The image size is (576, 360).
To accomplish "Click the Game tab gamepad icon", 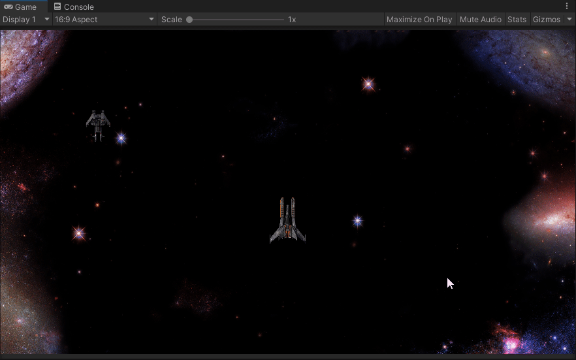I will coord(8,7).
